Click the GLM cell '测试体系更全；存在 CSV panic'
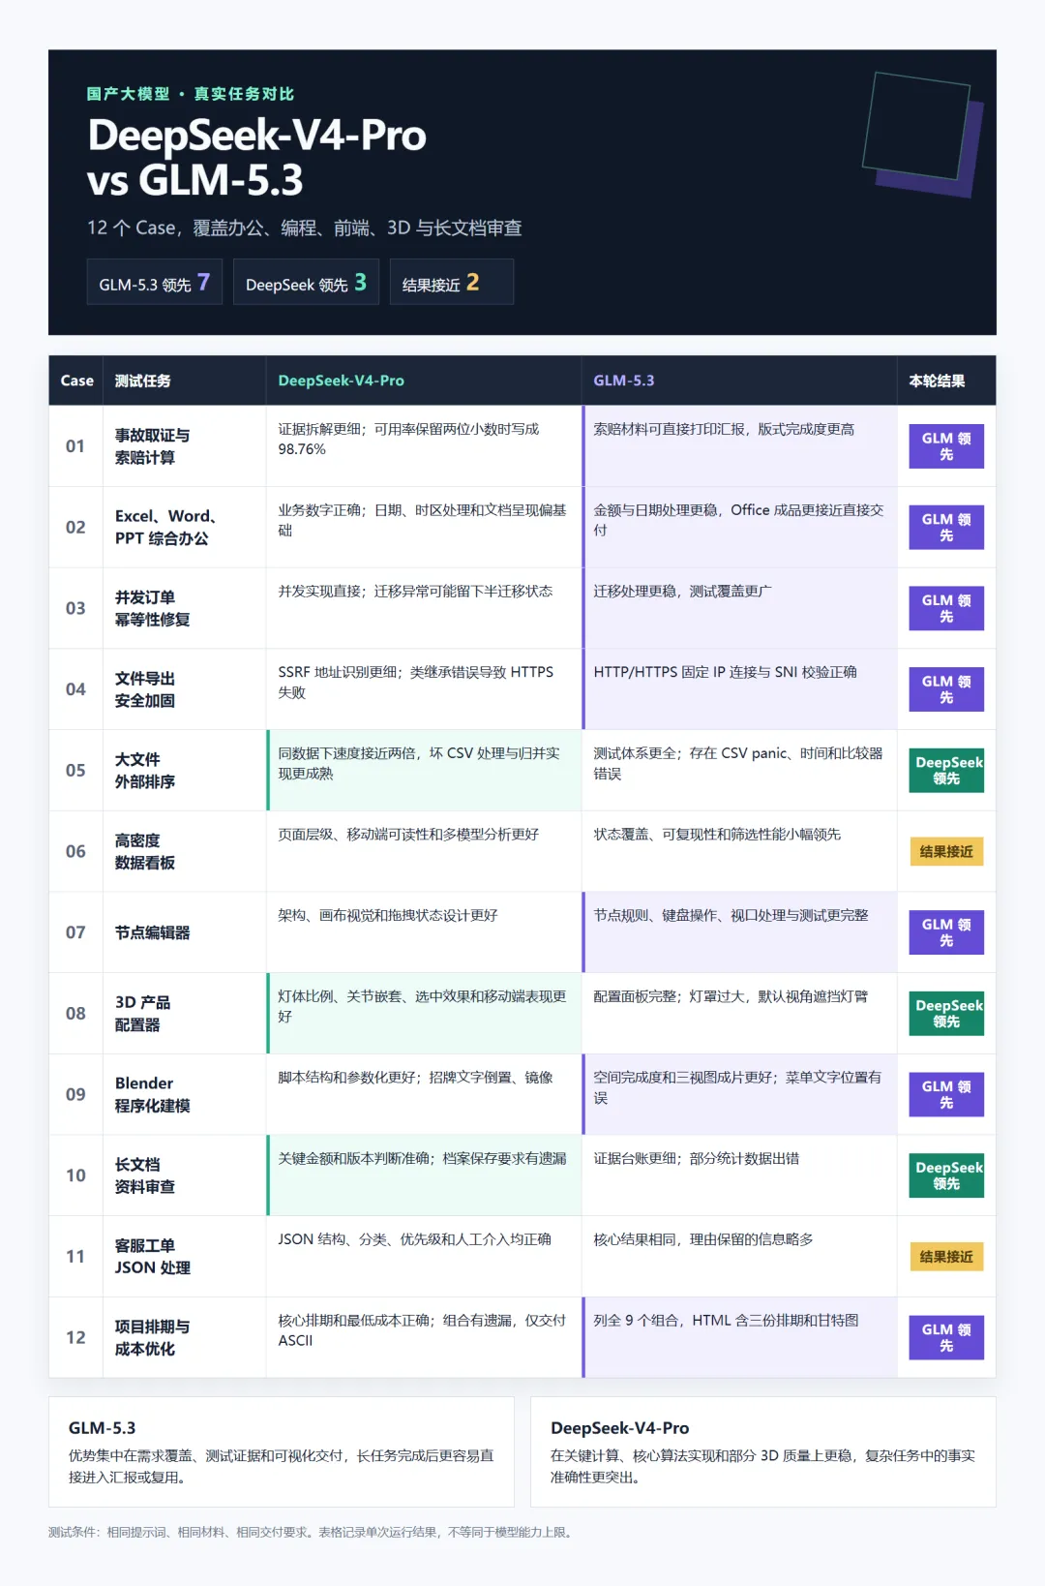1045x1586 pixels. 739,771
